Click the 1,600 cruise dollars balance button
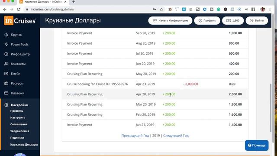Image resolution: width=277 pixels, height=156 pixels. click(233, 20)
